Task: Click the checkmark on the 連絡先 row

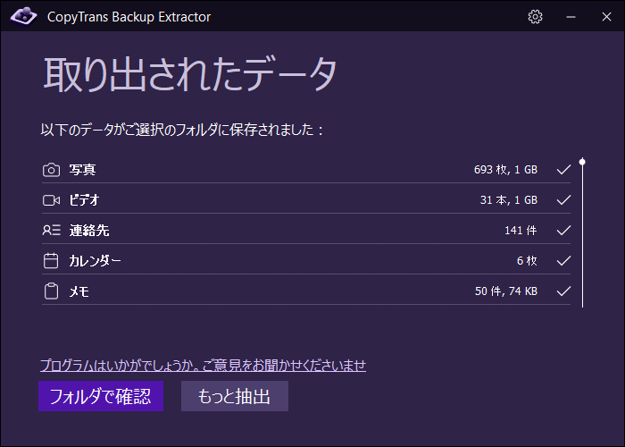Action: (562, 231)
